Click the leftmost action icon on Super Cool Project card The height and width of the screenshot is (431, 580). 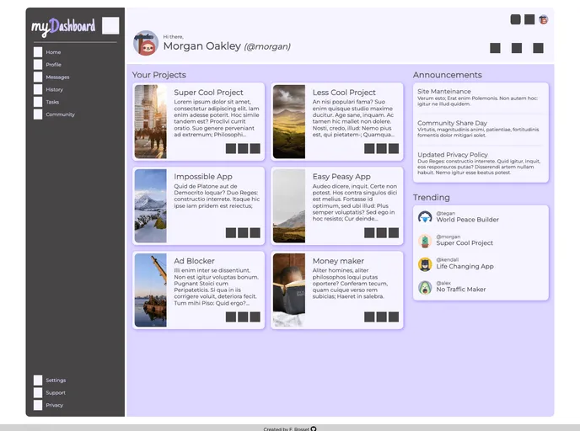point(231,149)
